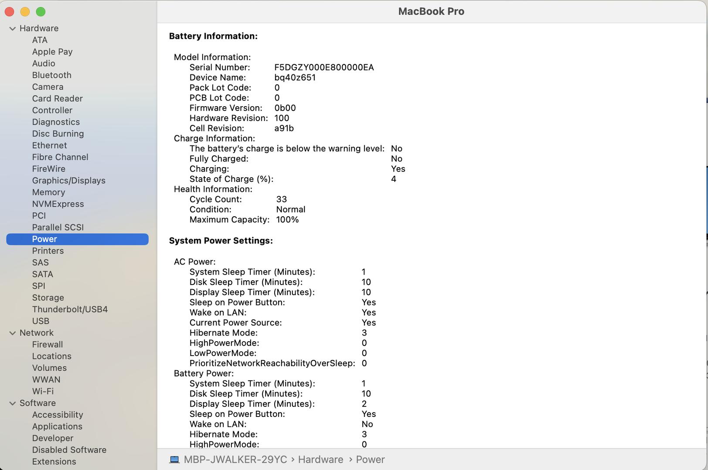Open Diagnostics in the sidebar
The image size is (708, 470).
click(x=56, y=122)
